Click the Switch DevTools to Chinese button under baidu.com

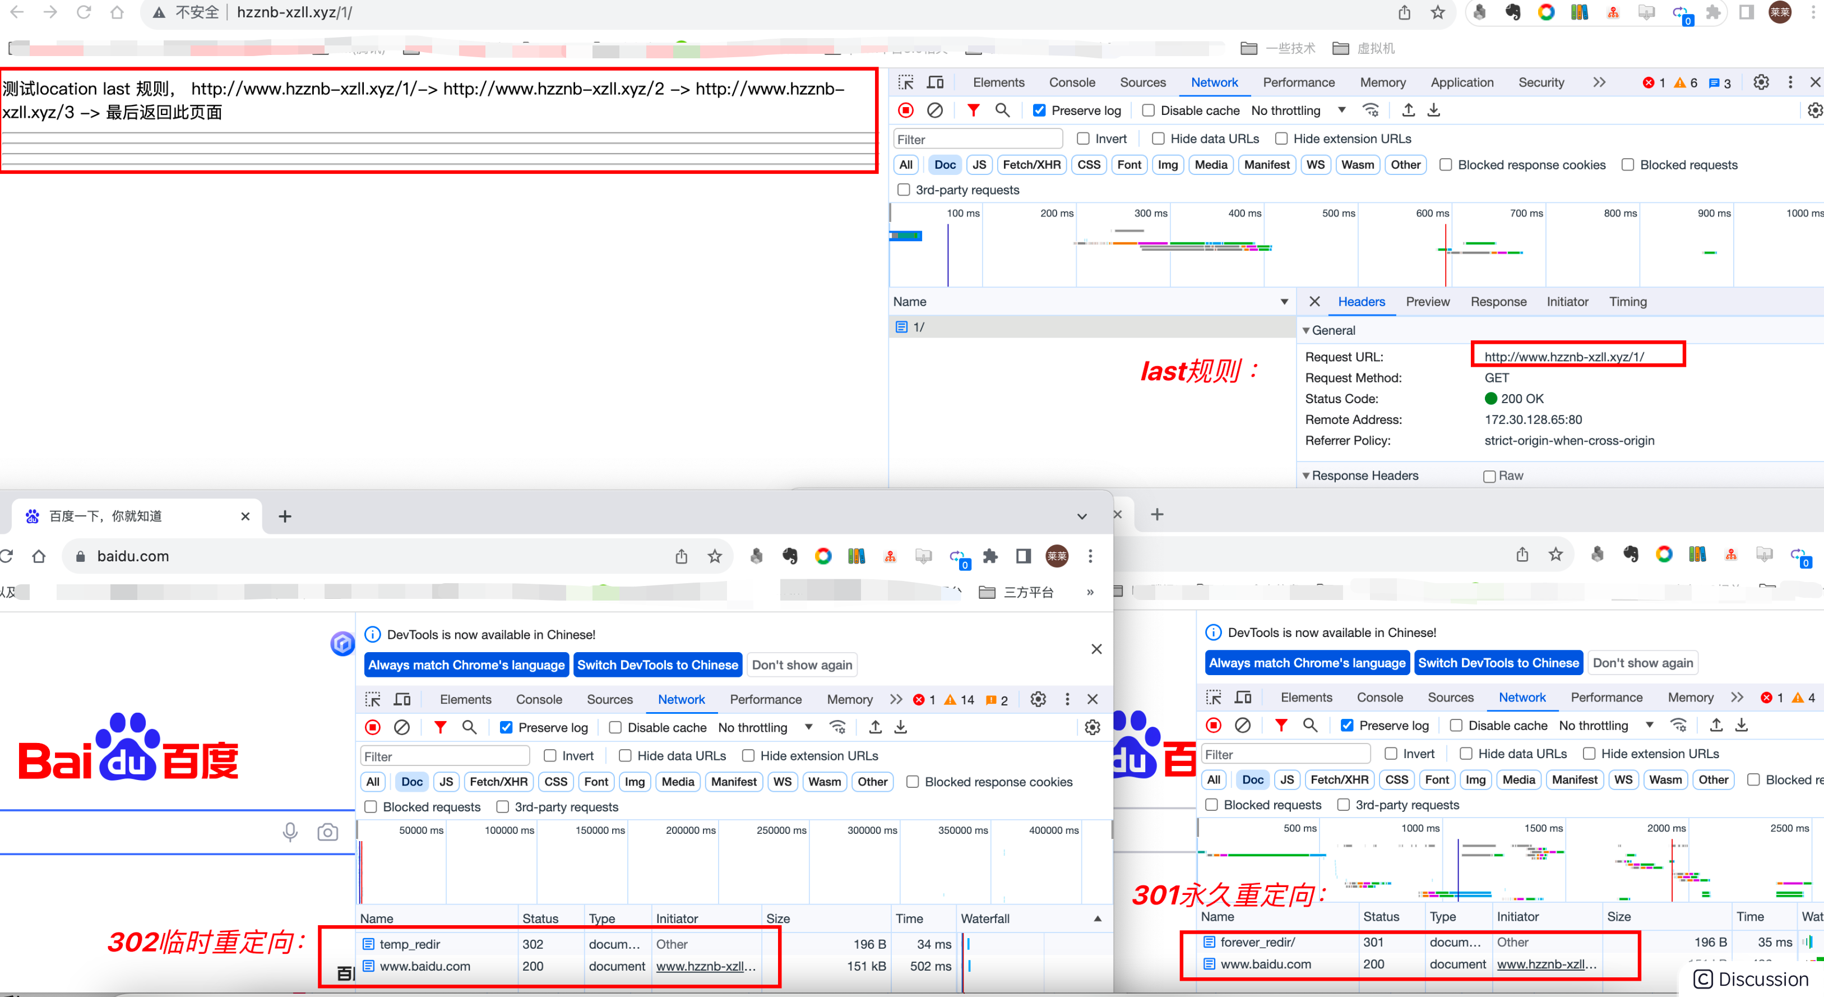pos(657,665)
